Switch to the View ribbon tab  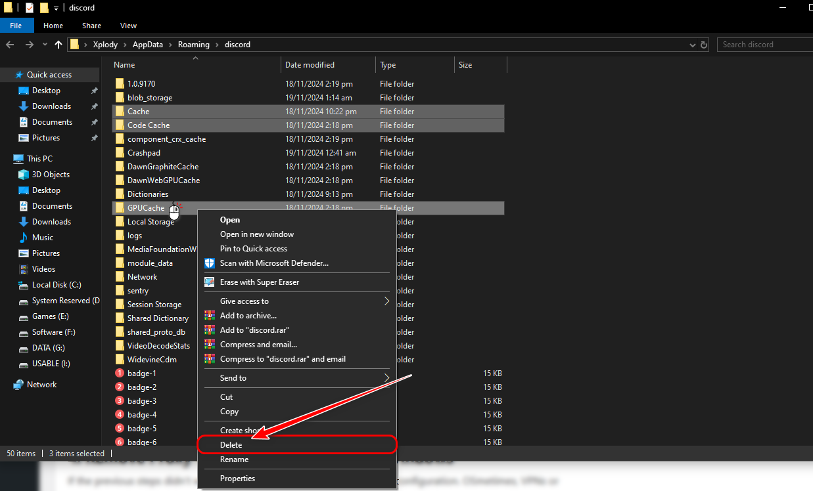(128, 26)
